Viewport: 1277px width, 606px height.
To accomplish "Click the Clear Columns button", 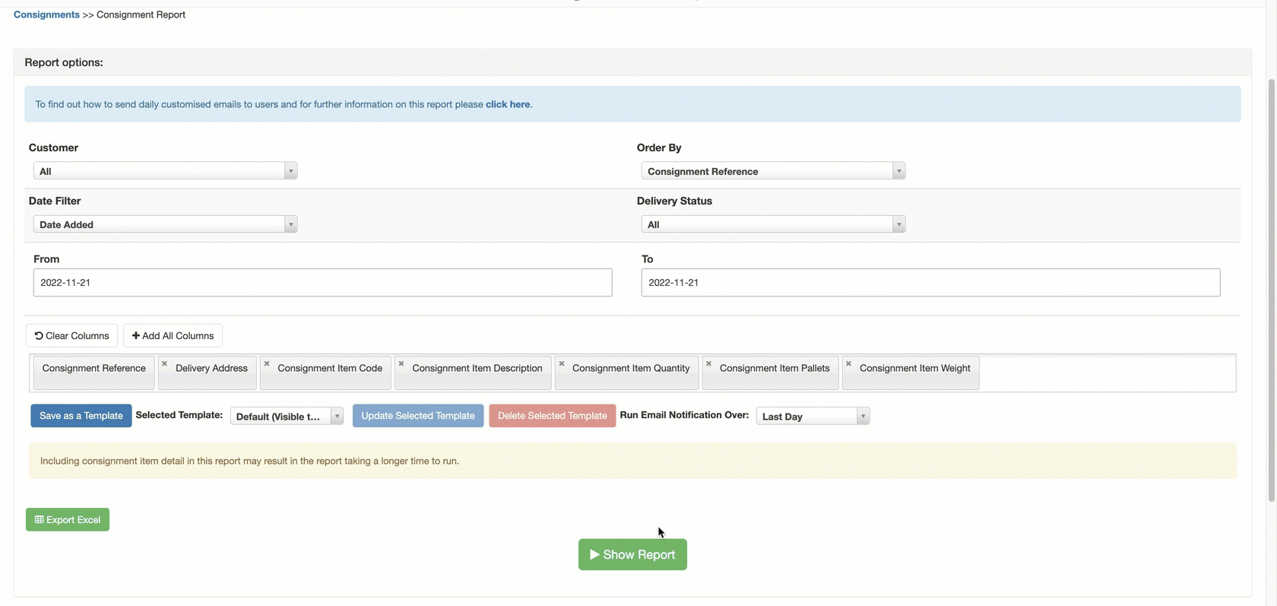I will click(x=71, y=335).
